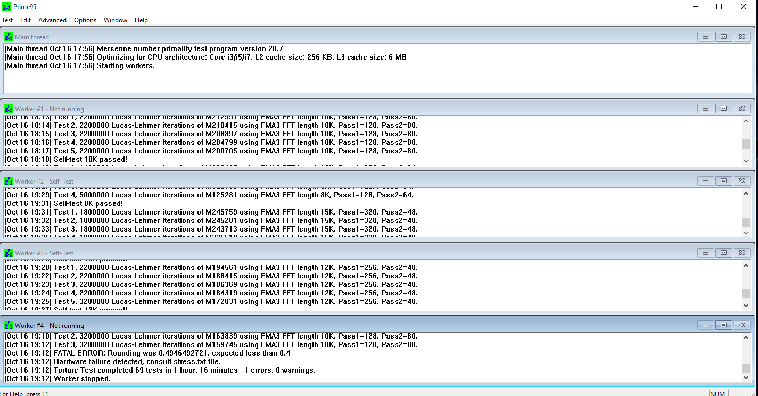Click the 'Worker stopped.' line in Worker #4

click(x=57, y=378)
